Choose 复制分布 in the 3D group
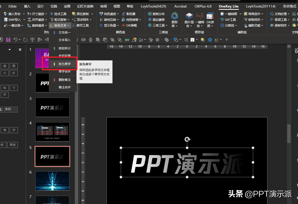Image resolution: width=298 pixels, height=204 pixels. pyautogui.click(x=156, y=14)
